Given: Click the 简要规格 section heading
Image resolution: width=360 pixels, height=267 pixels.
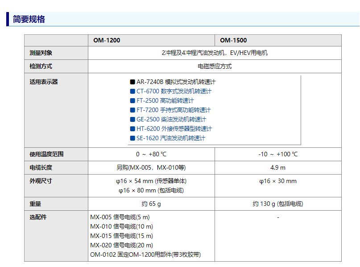Looking at the screenshot, I should pos(29,19).
